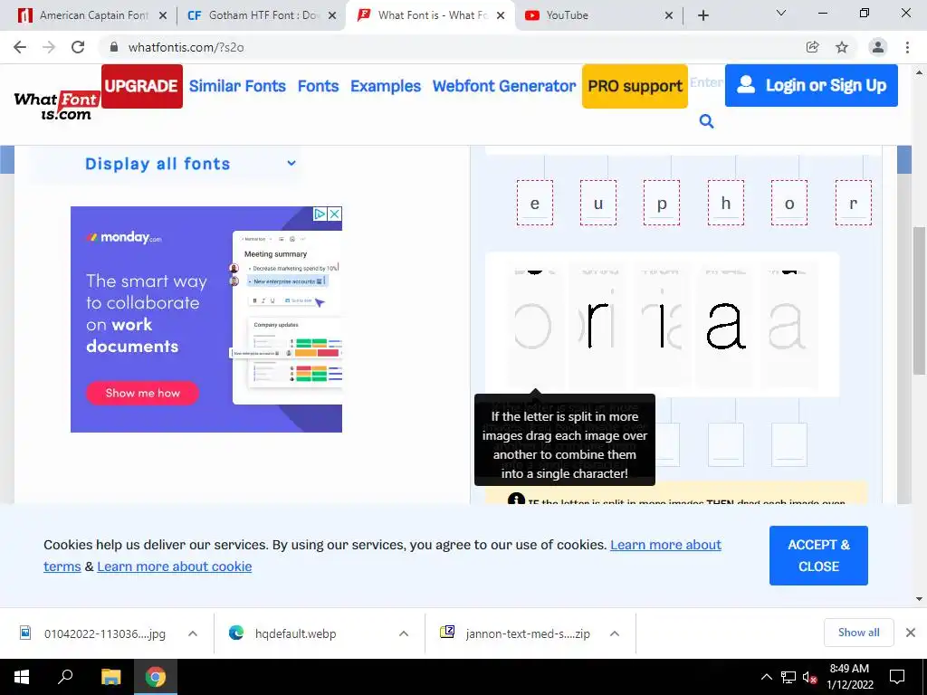Click Login or Sign Up button

(x=811, y=86)
